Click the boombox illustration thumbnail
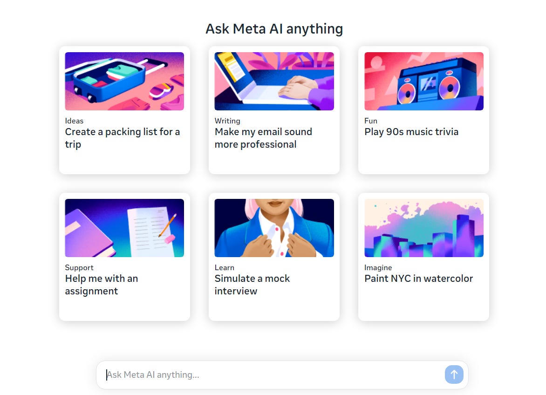 tap(424, 81)
